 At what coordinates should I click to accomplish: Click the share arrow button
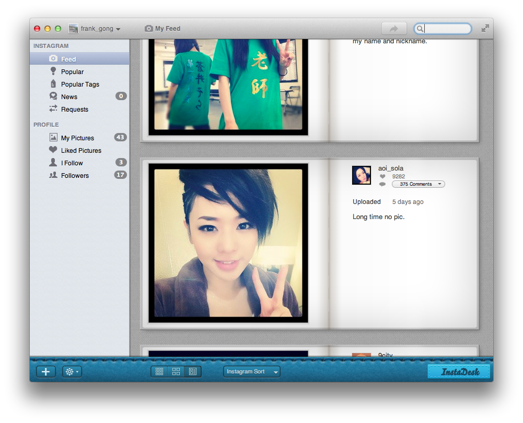(394, 29)
